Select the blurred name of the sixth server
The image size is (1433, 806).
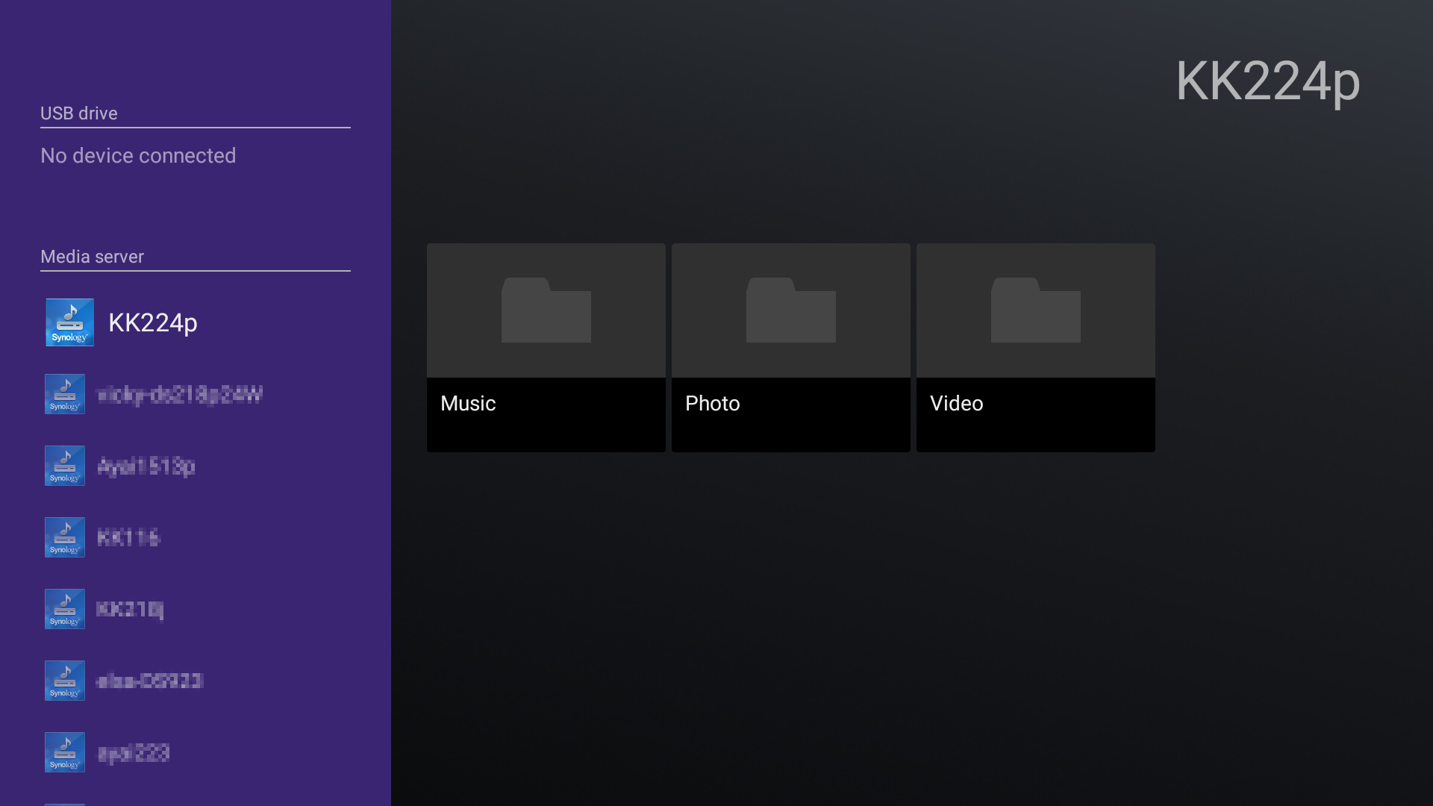[150, 681]
